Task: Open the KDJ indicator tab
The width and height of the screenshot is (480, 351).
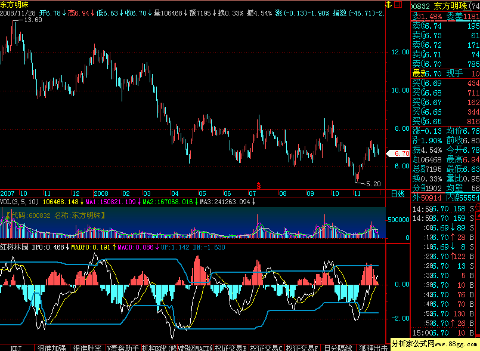Action: pyautogui.click(x=16, y=348)
